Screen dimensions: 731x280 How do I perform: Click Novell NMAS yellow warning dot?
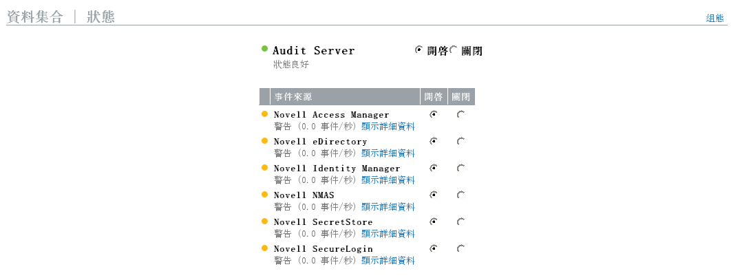(x=265, y=195)
